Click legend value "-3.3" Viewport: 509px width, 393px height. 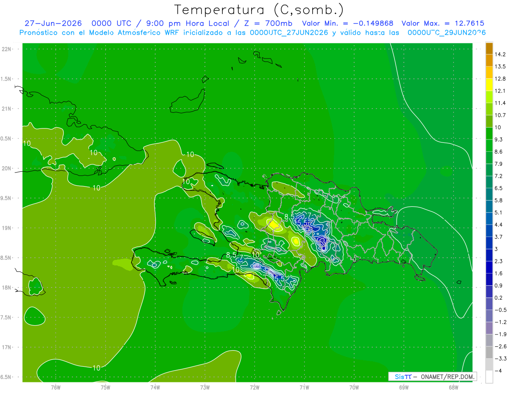(x=501, y=359)
